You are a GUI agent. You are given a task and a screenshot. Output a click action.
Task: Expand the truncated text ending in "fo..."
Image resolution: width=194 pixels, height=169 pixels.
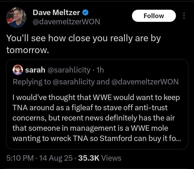(177, 138)
